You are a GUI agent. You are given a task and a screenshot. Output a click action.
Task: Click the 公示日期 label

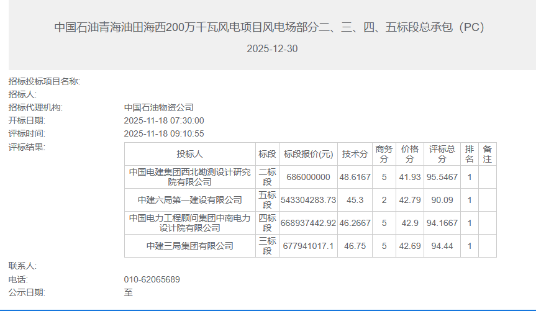(27, 292)
